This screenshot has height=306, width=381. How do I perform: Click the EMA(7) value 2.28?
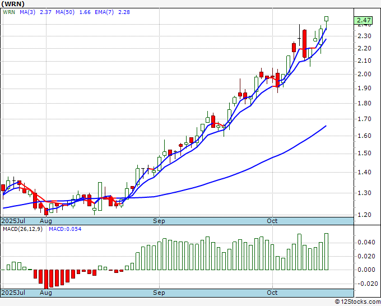tap(124, 12)
